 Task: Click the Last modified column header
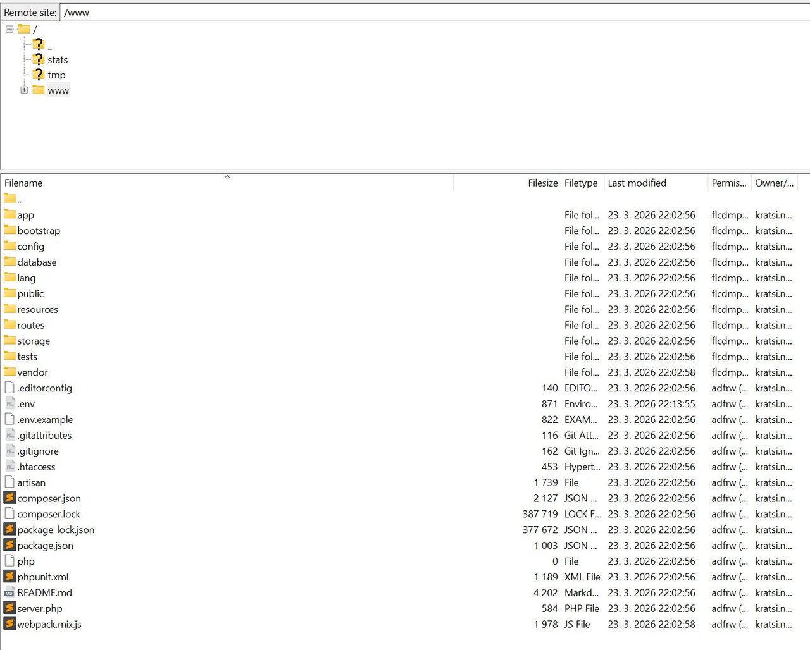pyautogui.click(x=637, y=183)
